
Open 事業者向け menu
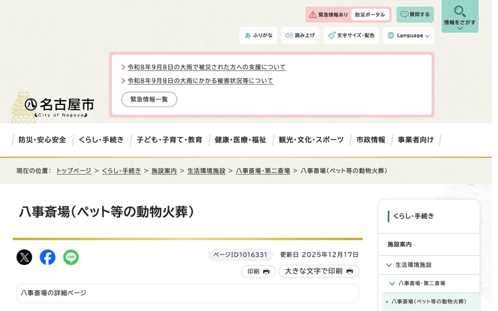click(415, 139)
